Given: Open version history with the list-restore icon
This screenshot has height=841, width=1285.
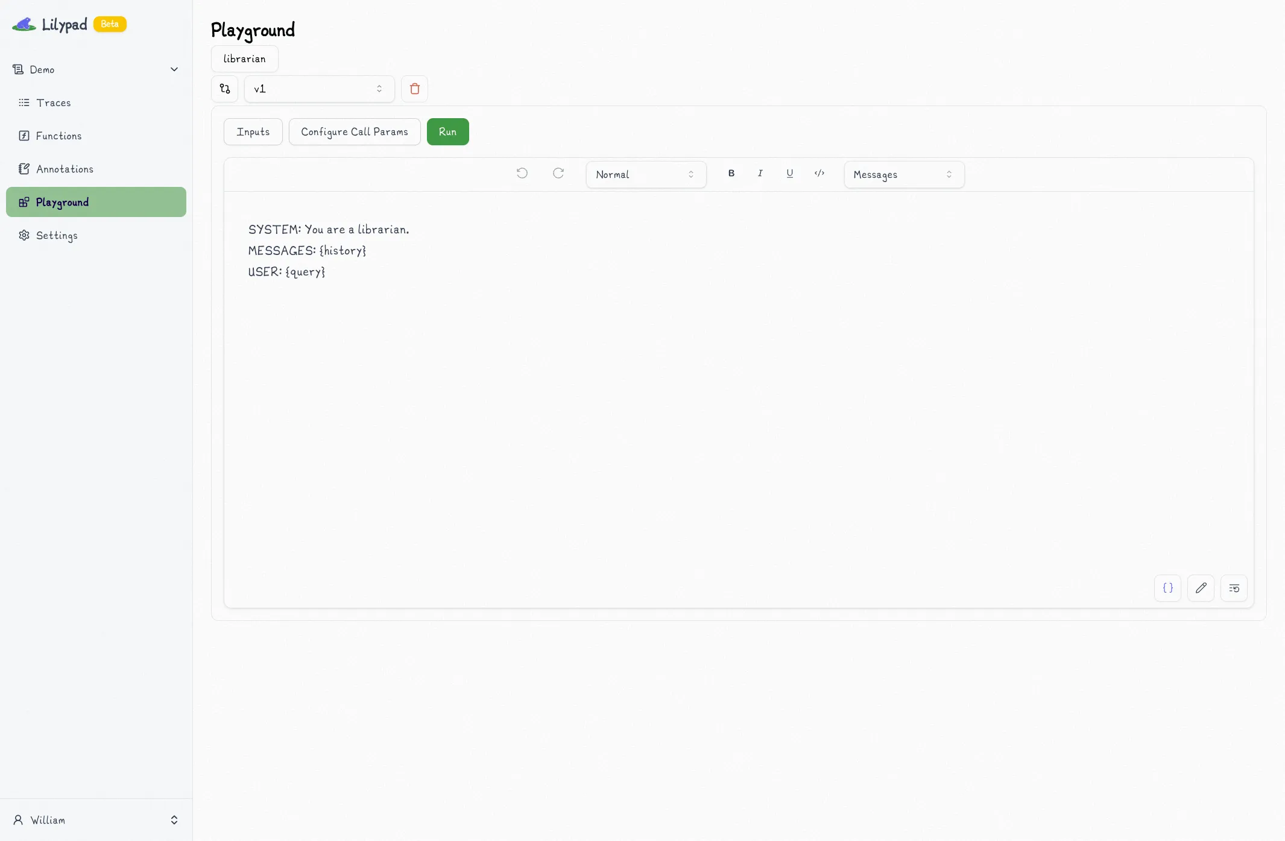Looking at the screenshot, I should (x=1234, y=588).
